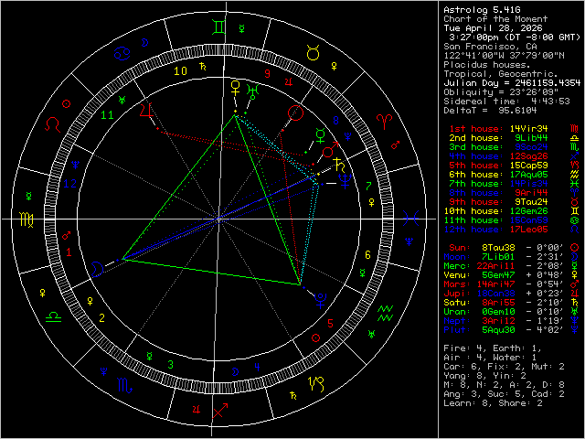Click the blue house number 12 in the wheel
The height and width of the screenshot is (439, 585).
70,183
